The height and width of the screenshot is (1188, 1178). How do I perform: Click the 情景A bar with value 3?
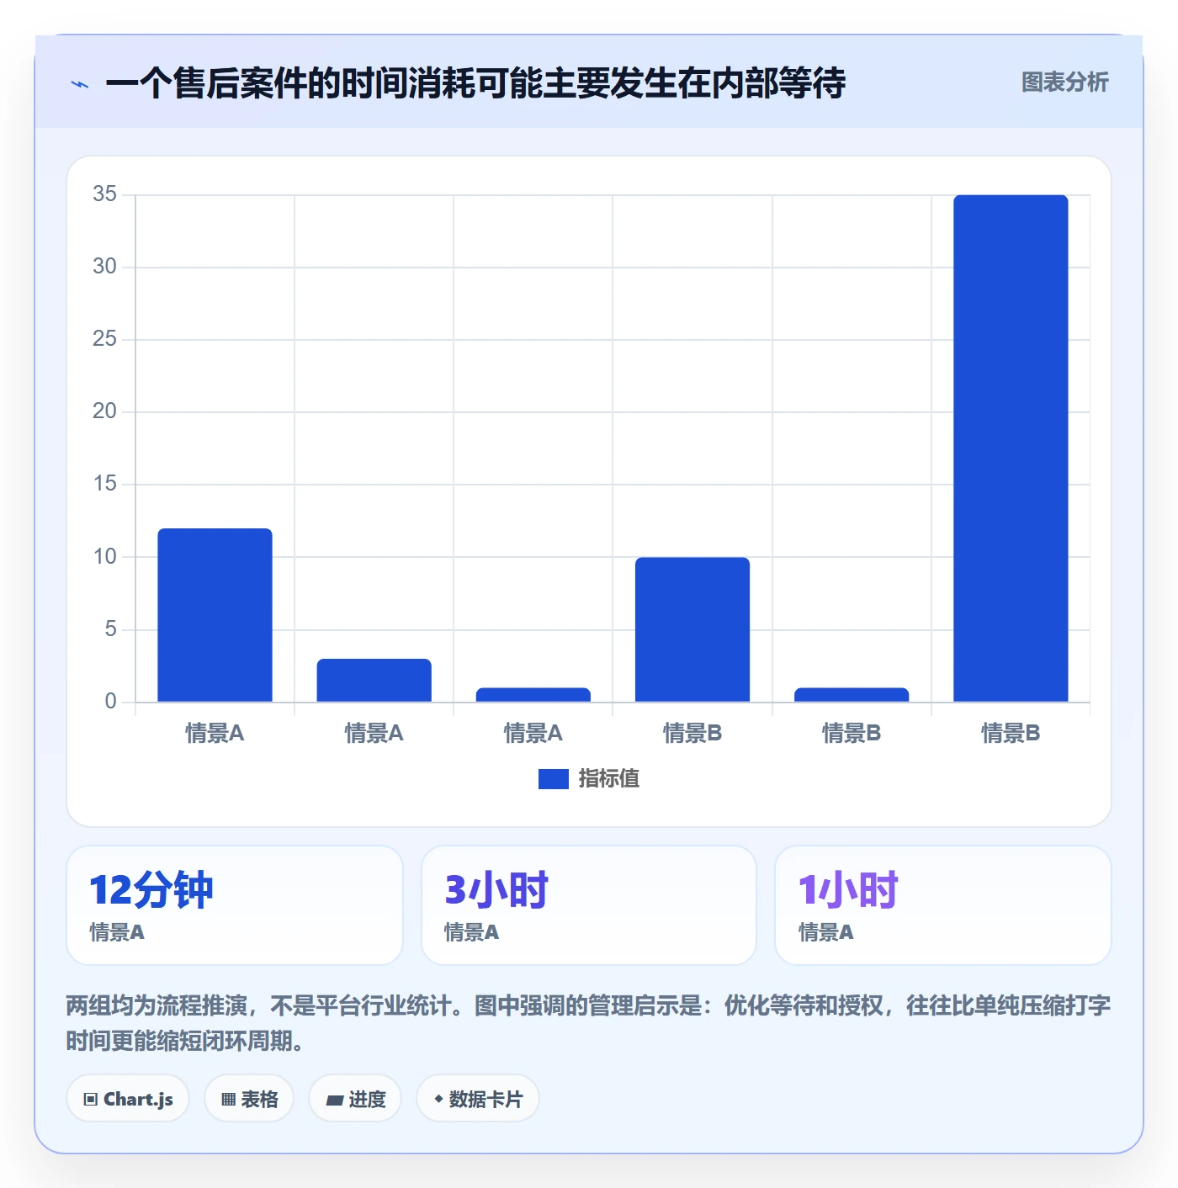click(x=374, y=680)
